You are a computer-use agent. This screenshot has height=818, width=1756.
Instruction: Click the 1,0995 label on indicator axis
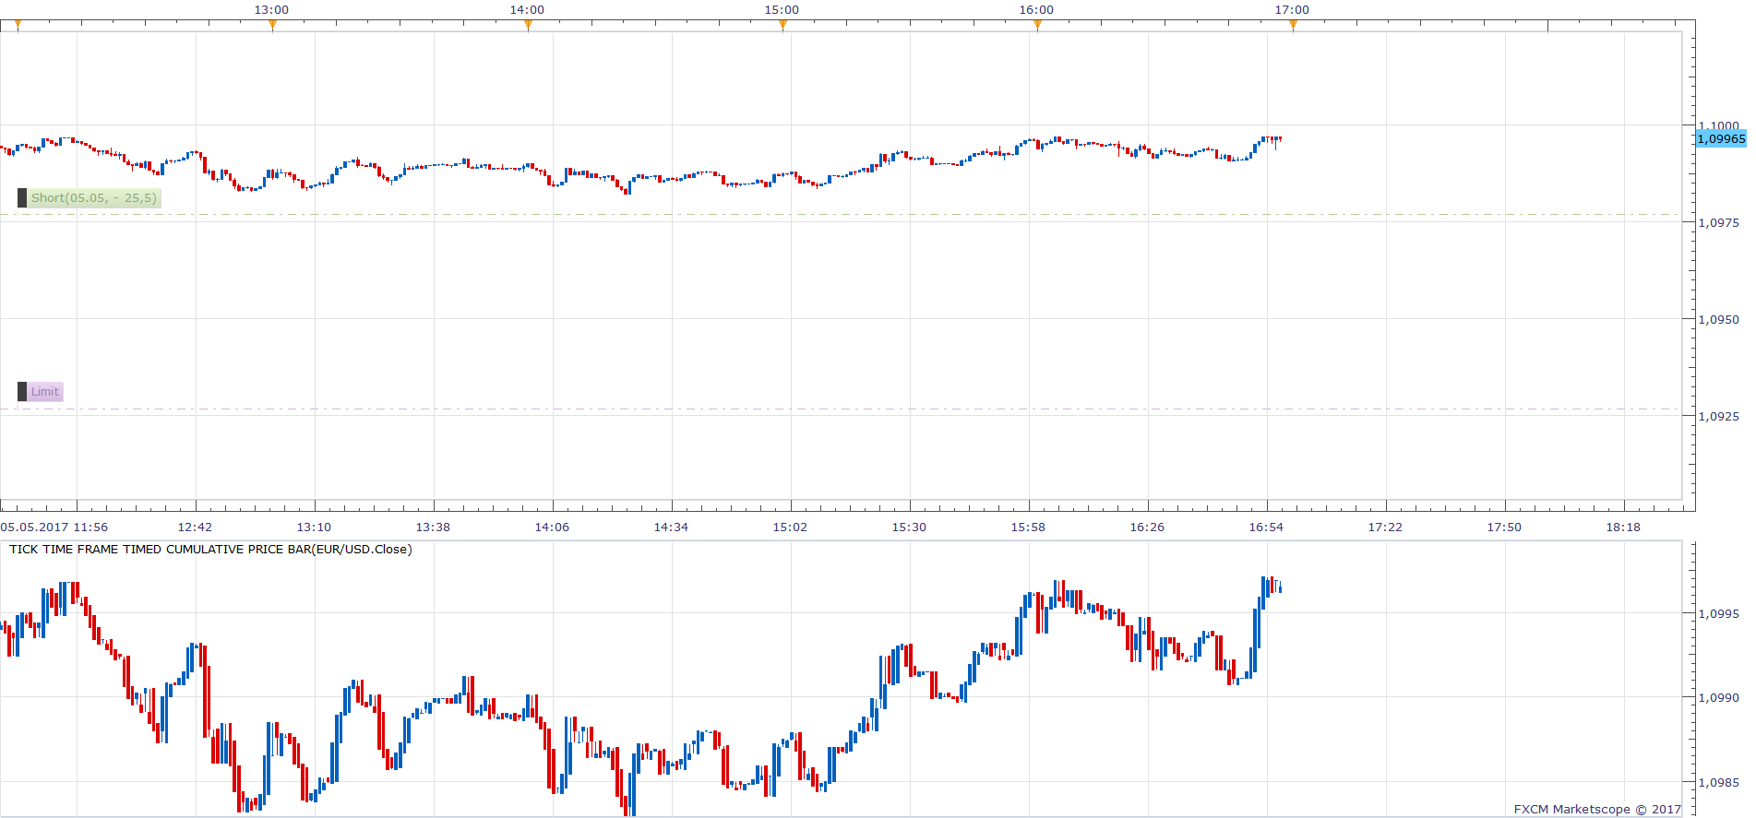tap(1719, 614)
